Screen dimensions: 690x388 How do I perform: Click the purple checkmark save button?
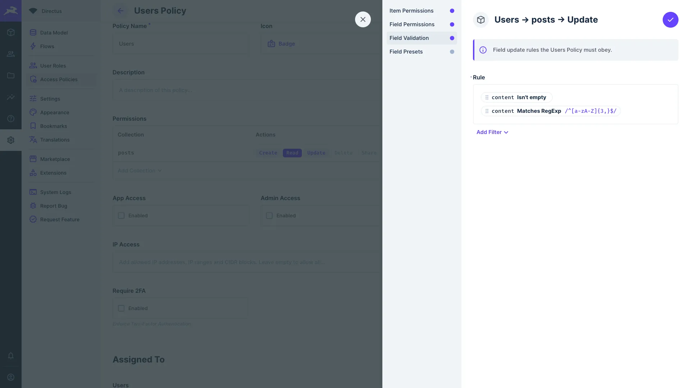(670, 20)
